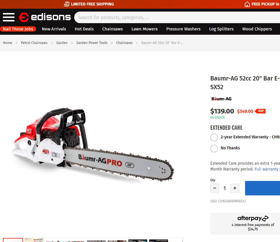Click the red RRP tag badge
The height and width of the screenshot is (242, 280).
coord(260,111)
